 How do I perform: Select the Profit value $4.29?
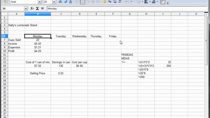[38, 51]
